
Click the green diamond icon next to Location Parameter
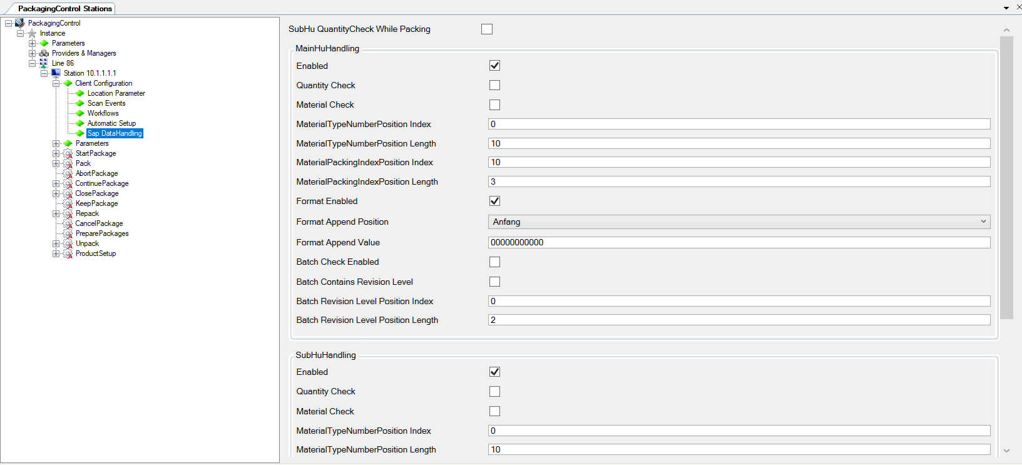point(80,93)
